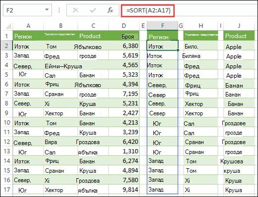Click cell D6 with value 4,394
This screenshot has height=197, width=258.
pos(124,84)
